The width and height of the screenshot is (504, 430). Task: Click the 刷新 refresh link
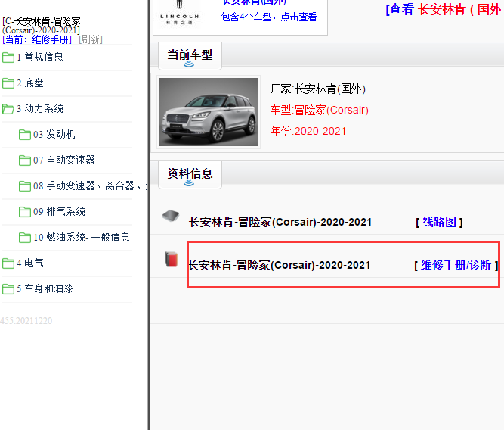tap(91, 39)
